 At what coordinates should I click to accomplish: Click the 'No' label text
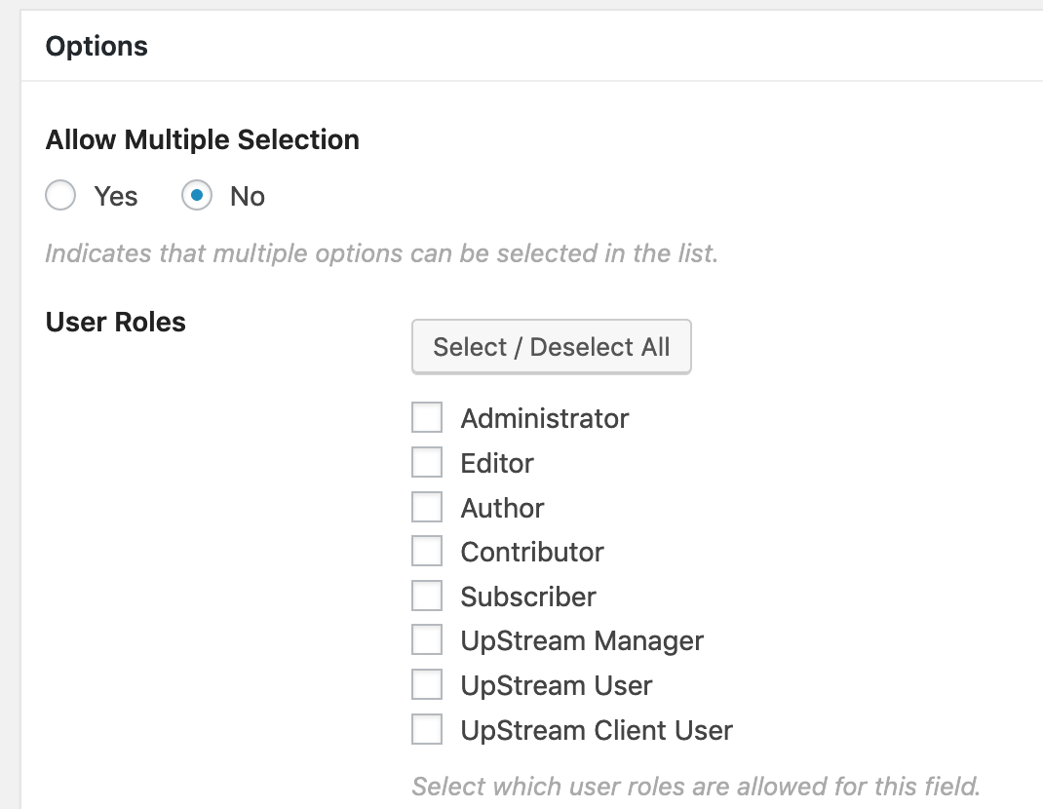pos(248,196)
